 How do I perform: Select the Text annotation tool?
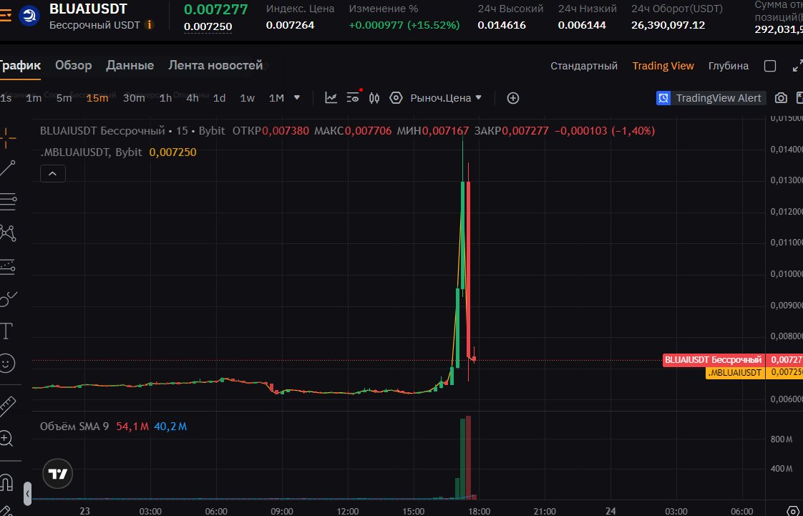click(6, 331)
